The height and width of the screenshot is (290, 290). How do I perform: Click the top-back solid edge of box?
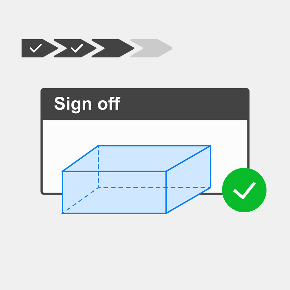click(154, 146)
